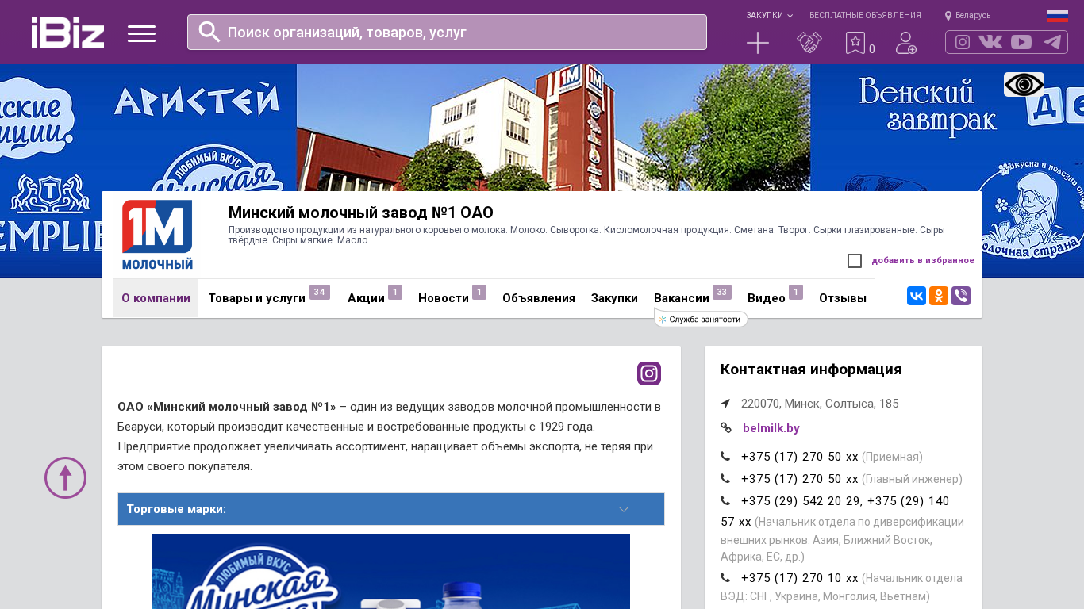Viewport: 1084px width, 609px height.
Task: Click the search magnifier icon
Action: pyautogui.click(x=209, y=32)
